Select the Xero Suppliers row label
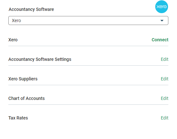 pyautogui.click(x=23, y=79)
